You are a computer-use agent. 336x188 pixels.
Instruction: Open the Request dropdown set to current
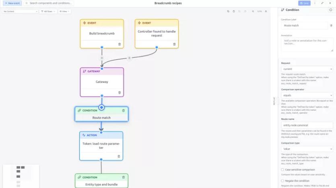click(307, 69)
